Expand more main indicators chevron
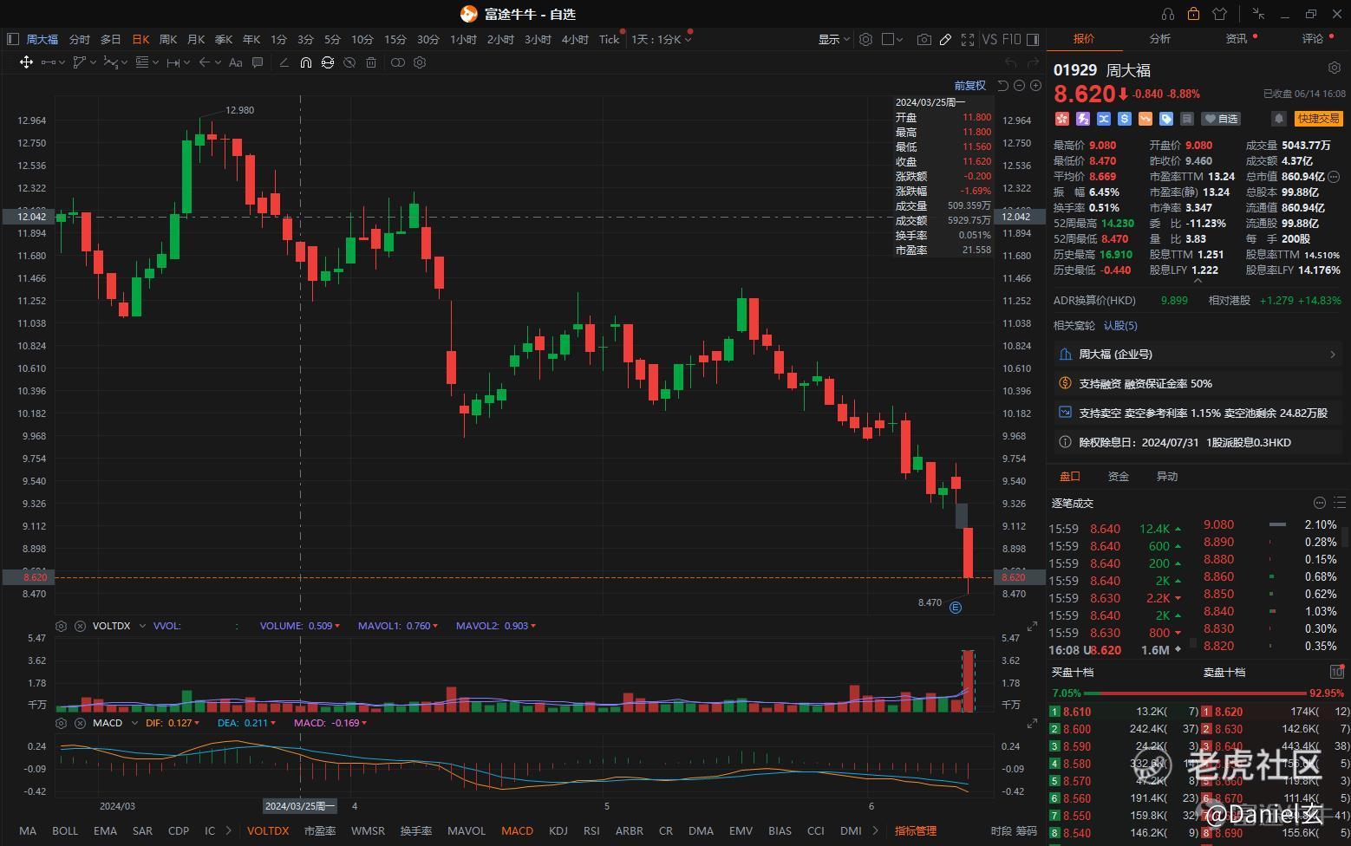This screenshot has width=1351, height=846. [x=228, y=830]
